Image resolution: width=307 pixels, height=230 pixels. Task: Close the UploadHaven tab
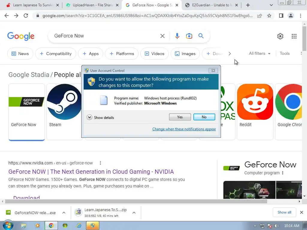pos(117,5)
